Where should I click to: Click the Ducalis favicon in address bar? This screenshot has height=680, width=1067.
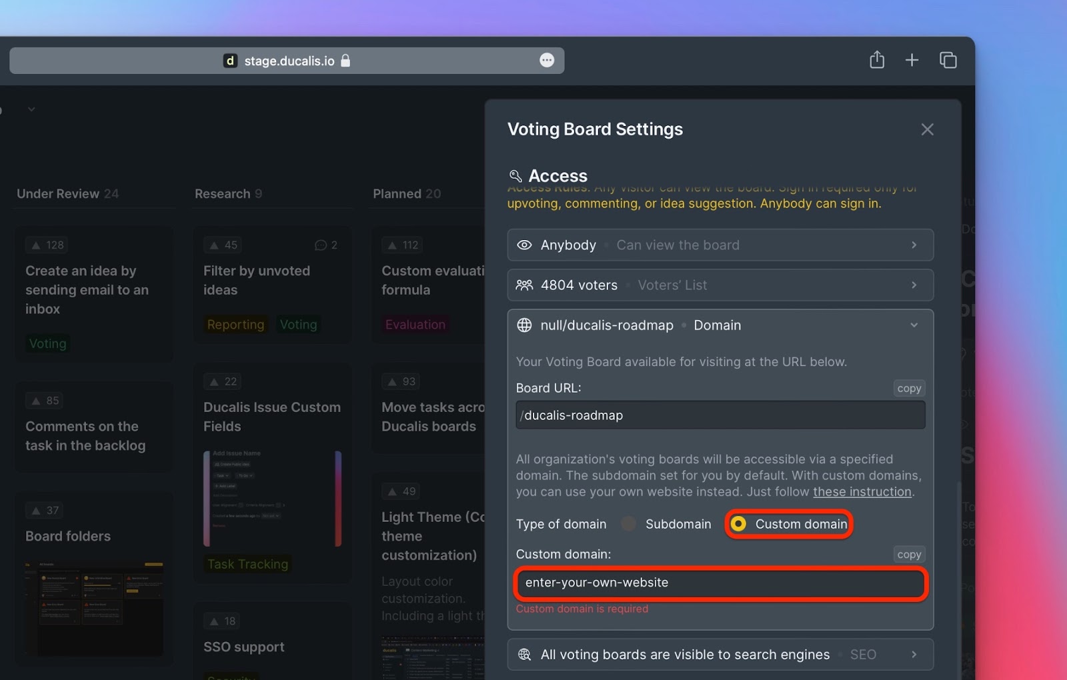pos(230,61)
